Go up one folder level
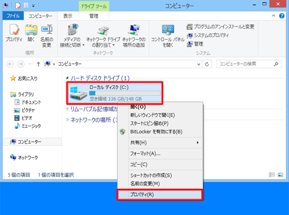Viewport: 289px width, 215px height. click(x=38, y=64)
